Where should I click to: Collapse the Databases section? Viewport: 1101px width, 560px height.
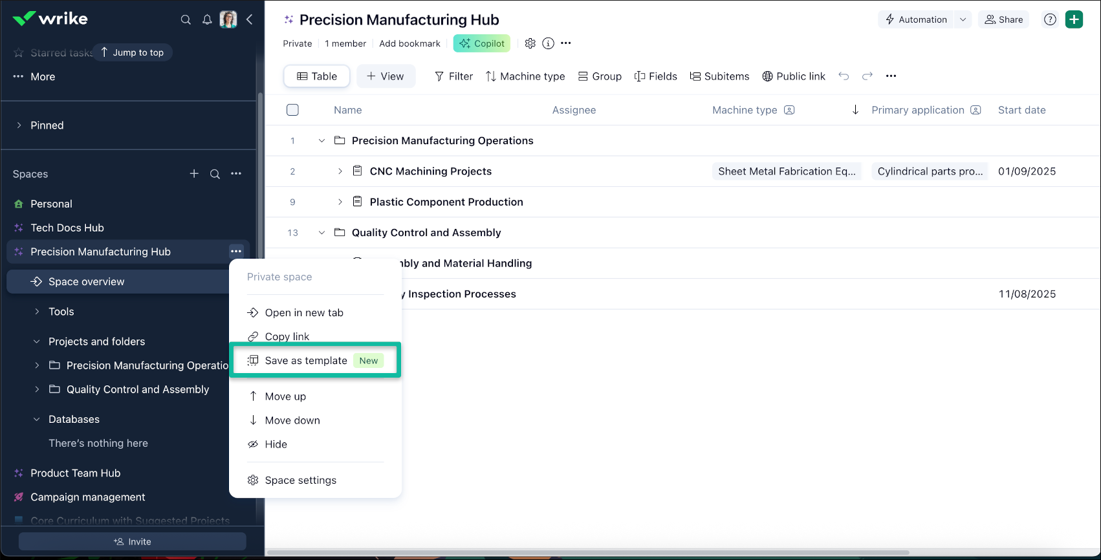point(37,419)
